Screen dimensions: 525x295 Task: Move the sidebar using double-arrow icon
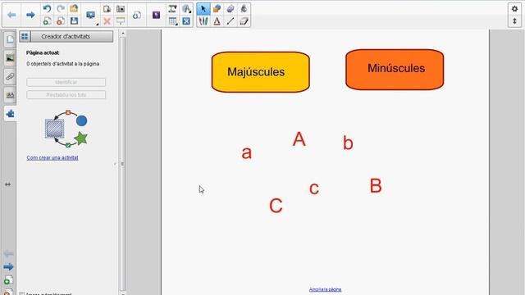tap(7, 184)
